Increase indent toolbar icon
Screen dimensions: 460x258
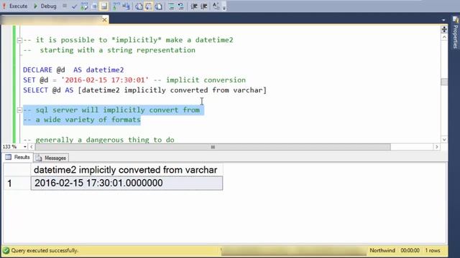[203, 6]
